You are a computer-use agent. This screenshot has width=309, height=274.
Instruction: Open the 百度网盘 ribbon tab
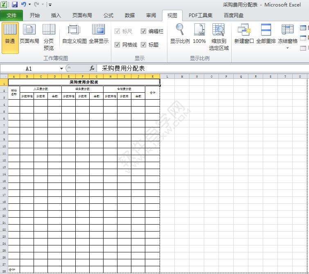click(234, 16)
